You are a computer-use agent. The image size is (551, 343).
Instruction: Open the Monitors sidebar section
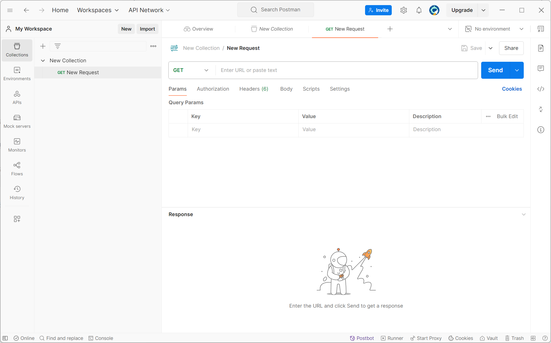tap(17, 145)
